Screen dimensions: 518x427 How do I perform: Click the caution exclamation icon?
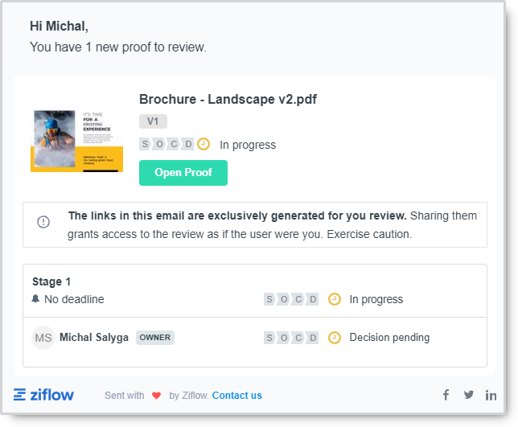coord(43,222)
